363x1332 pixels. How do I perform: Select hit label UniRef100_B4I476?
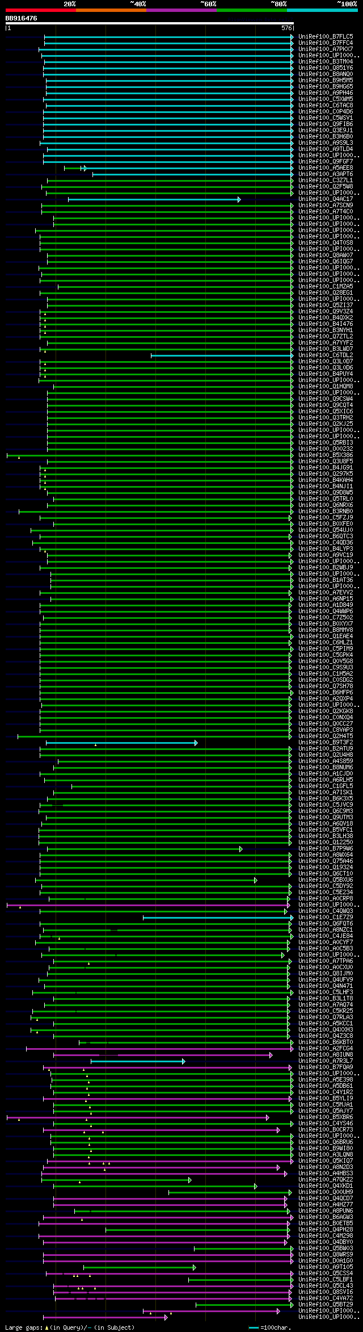click(326, 324)
